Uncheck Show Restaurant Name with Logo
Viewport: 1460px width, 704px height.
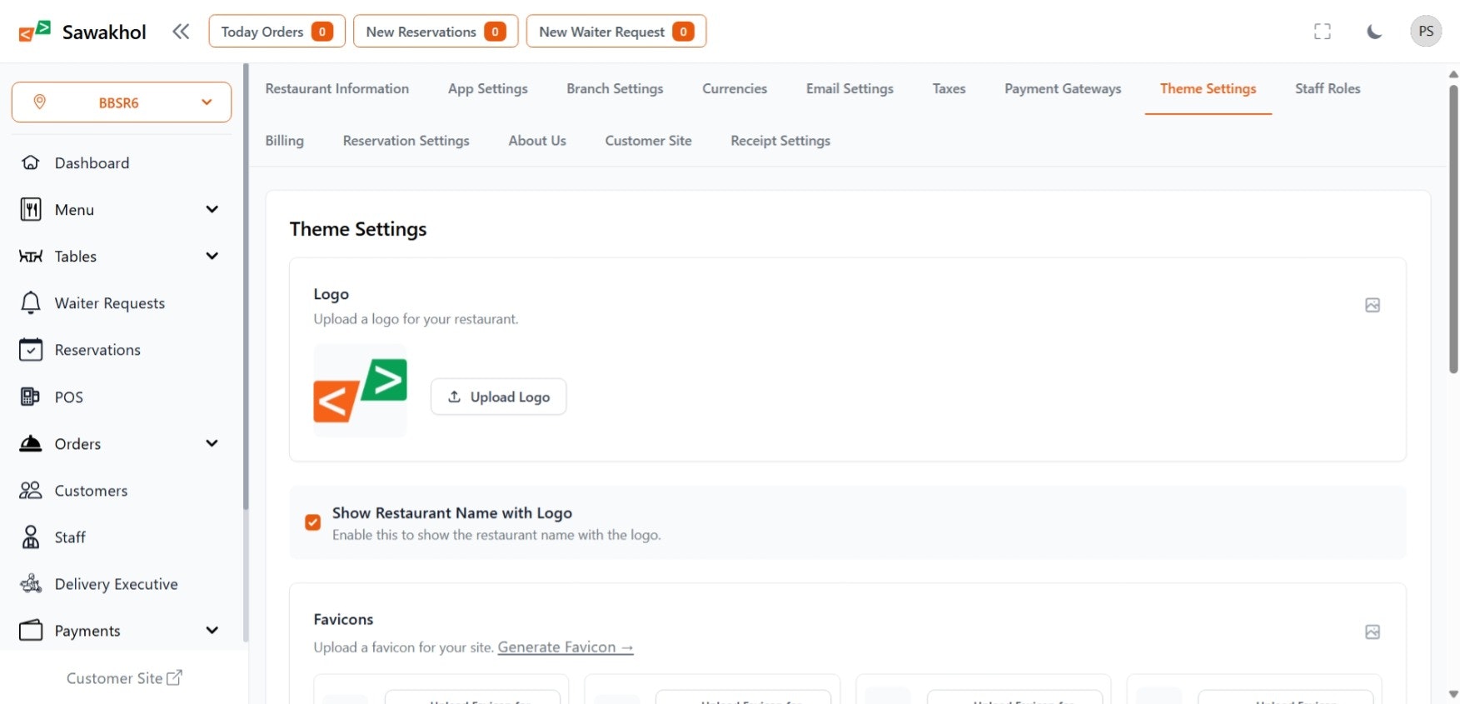tap(313, 522)
